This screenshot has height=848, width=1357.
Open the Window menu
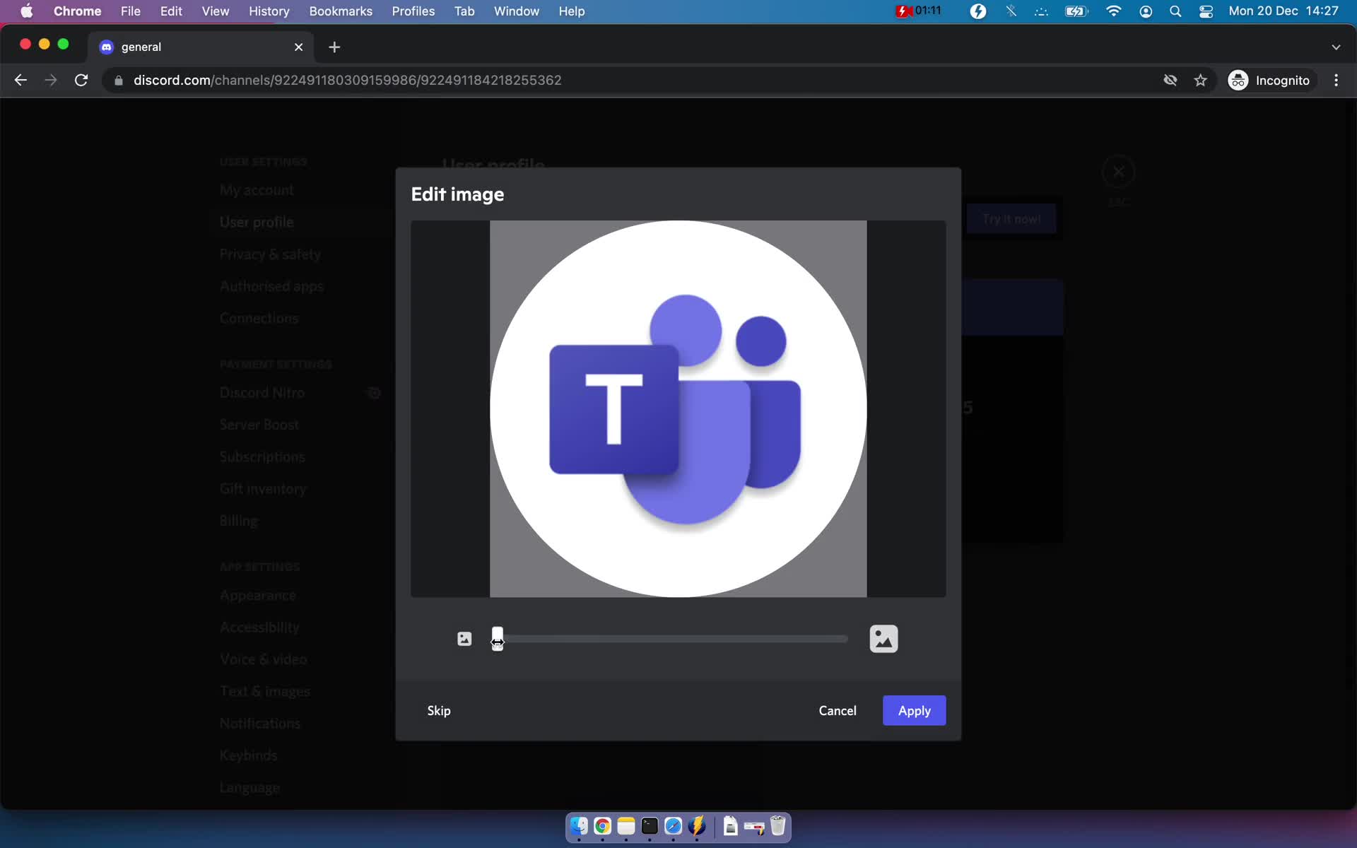516,11
